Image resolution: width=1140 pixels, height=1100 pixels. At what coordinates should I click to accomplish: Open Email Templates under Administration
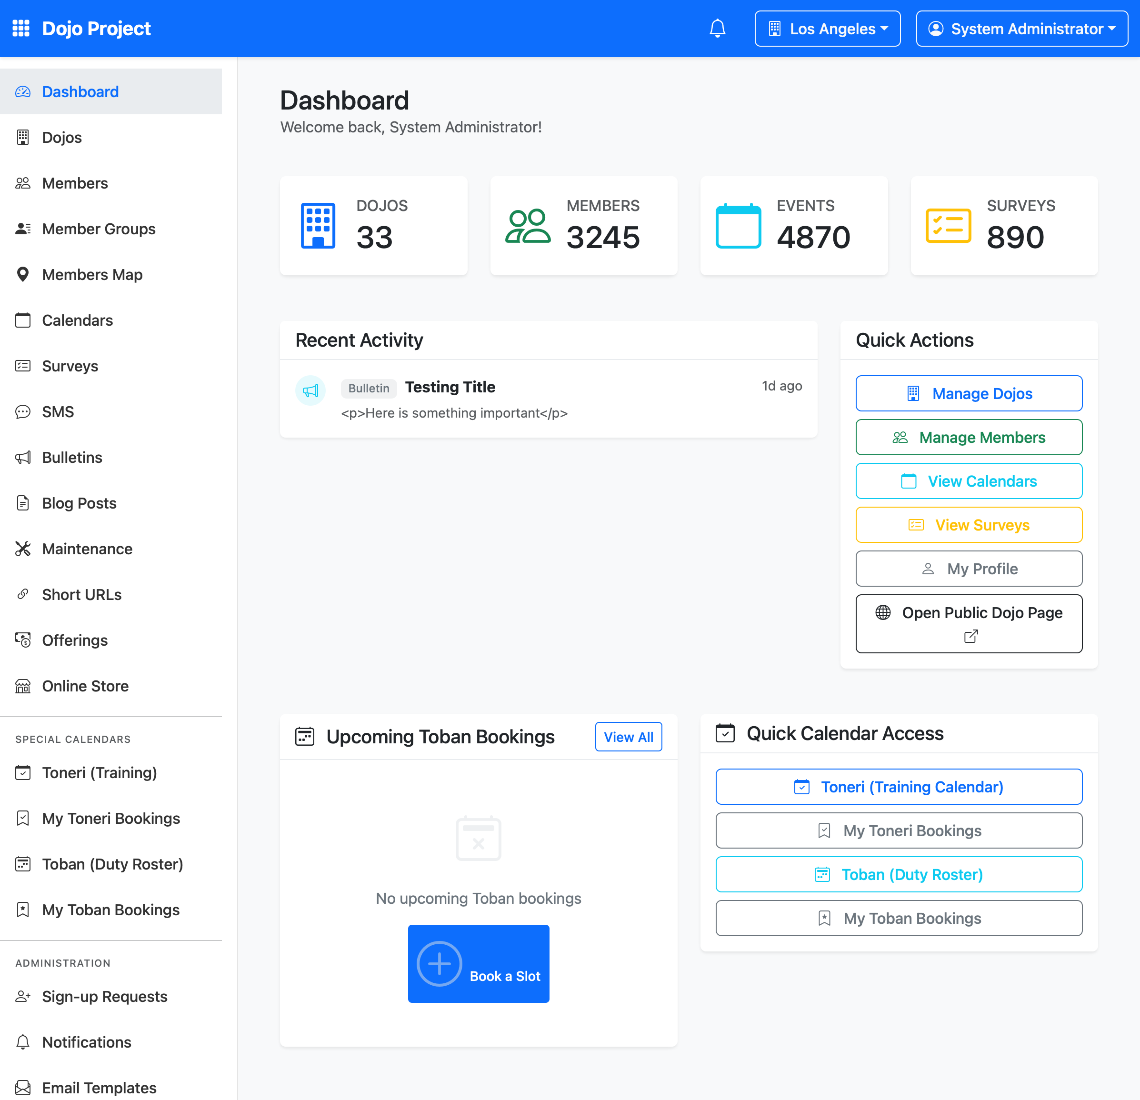(111, 1087)
